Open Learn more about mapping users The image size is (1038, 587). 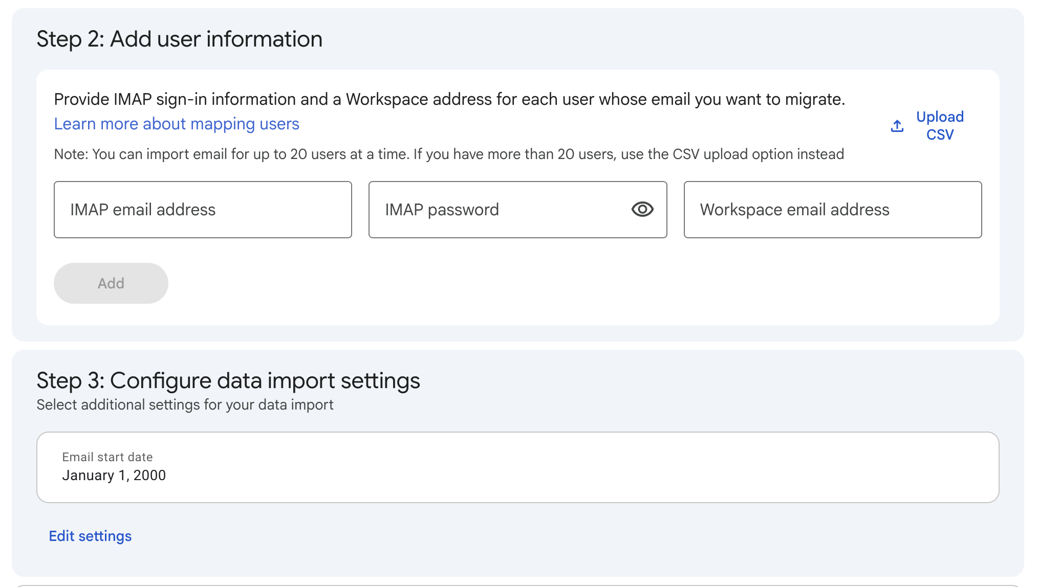pos(177,124)
